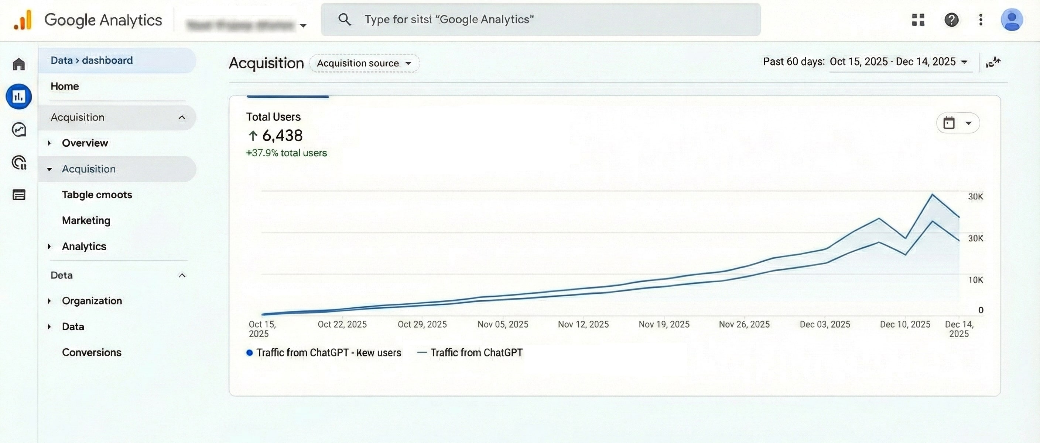Click the table list icon in rail

19,195
